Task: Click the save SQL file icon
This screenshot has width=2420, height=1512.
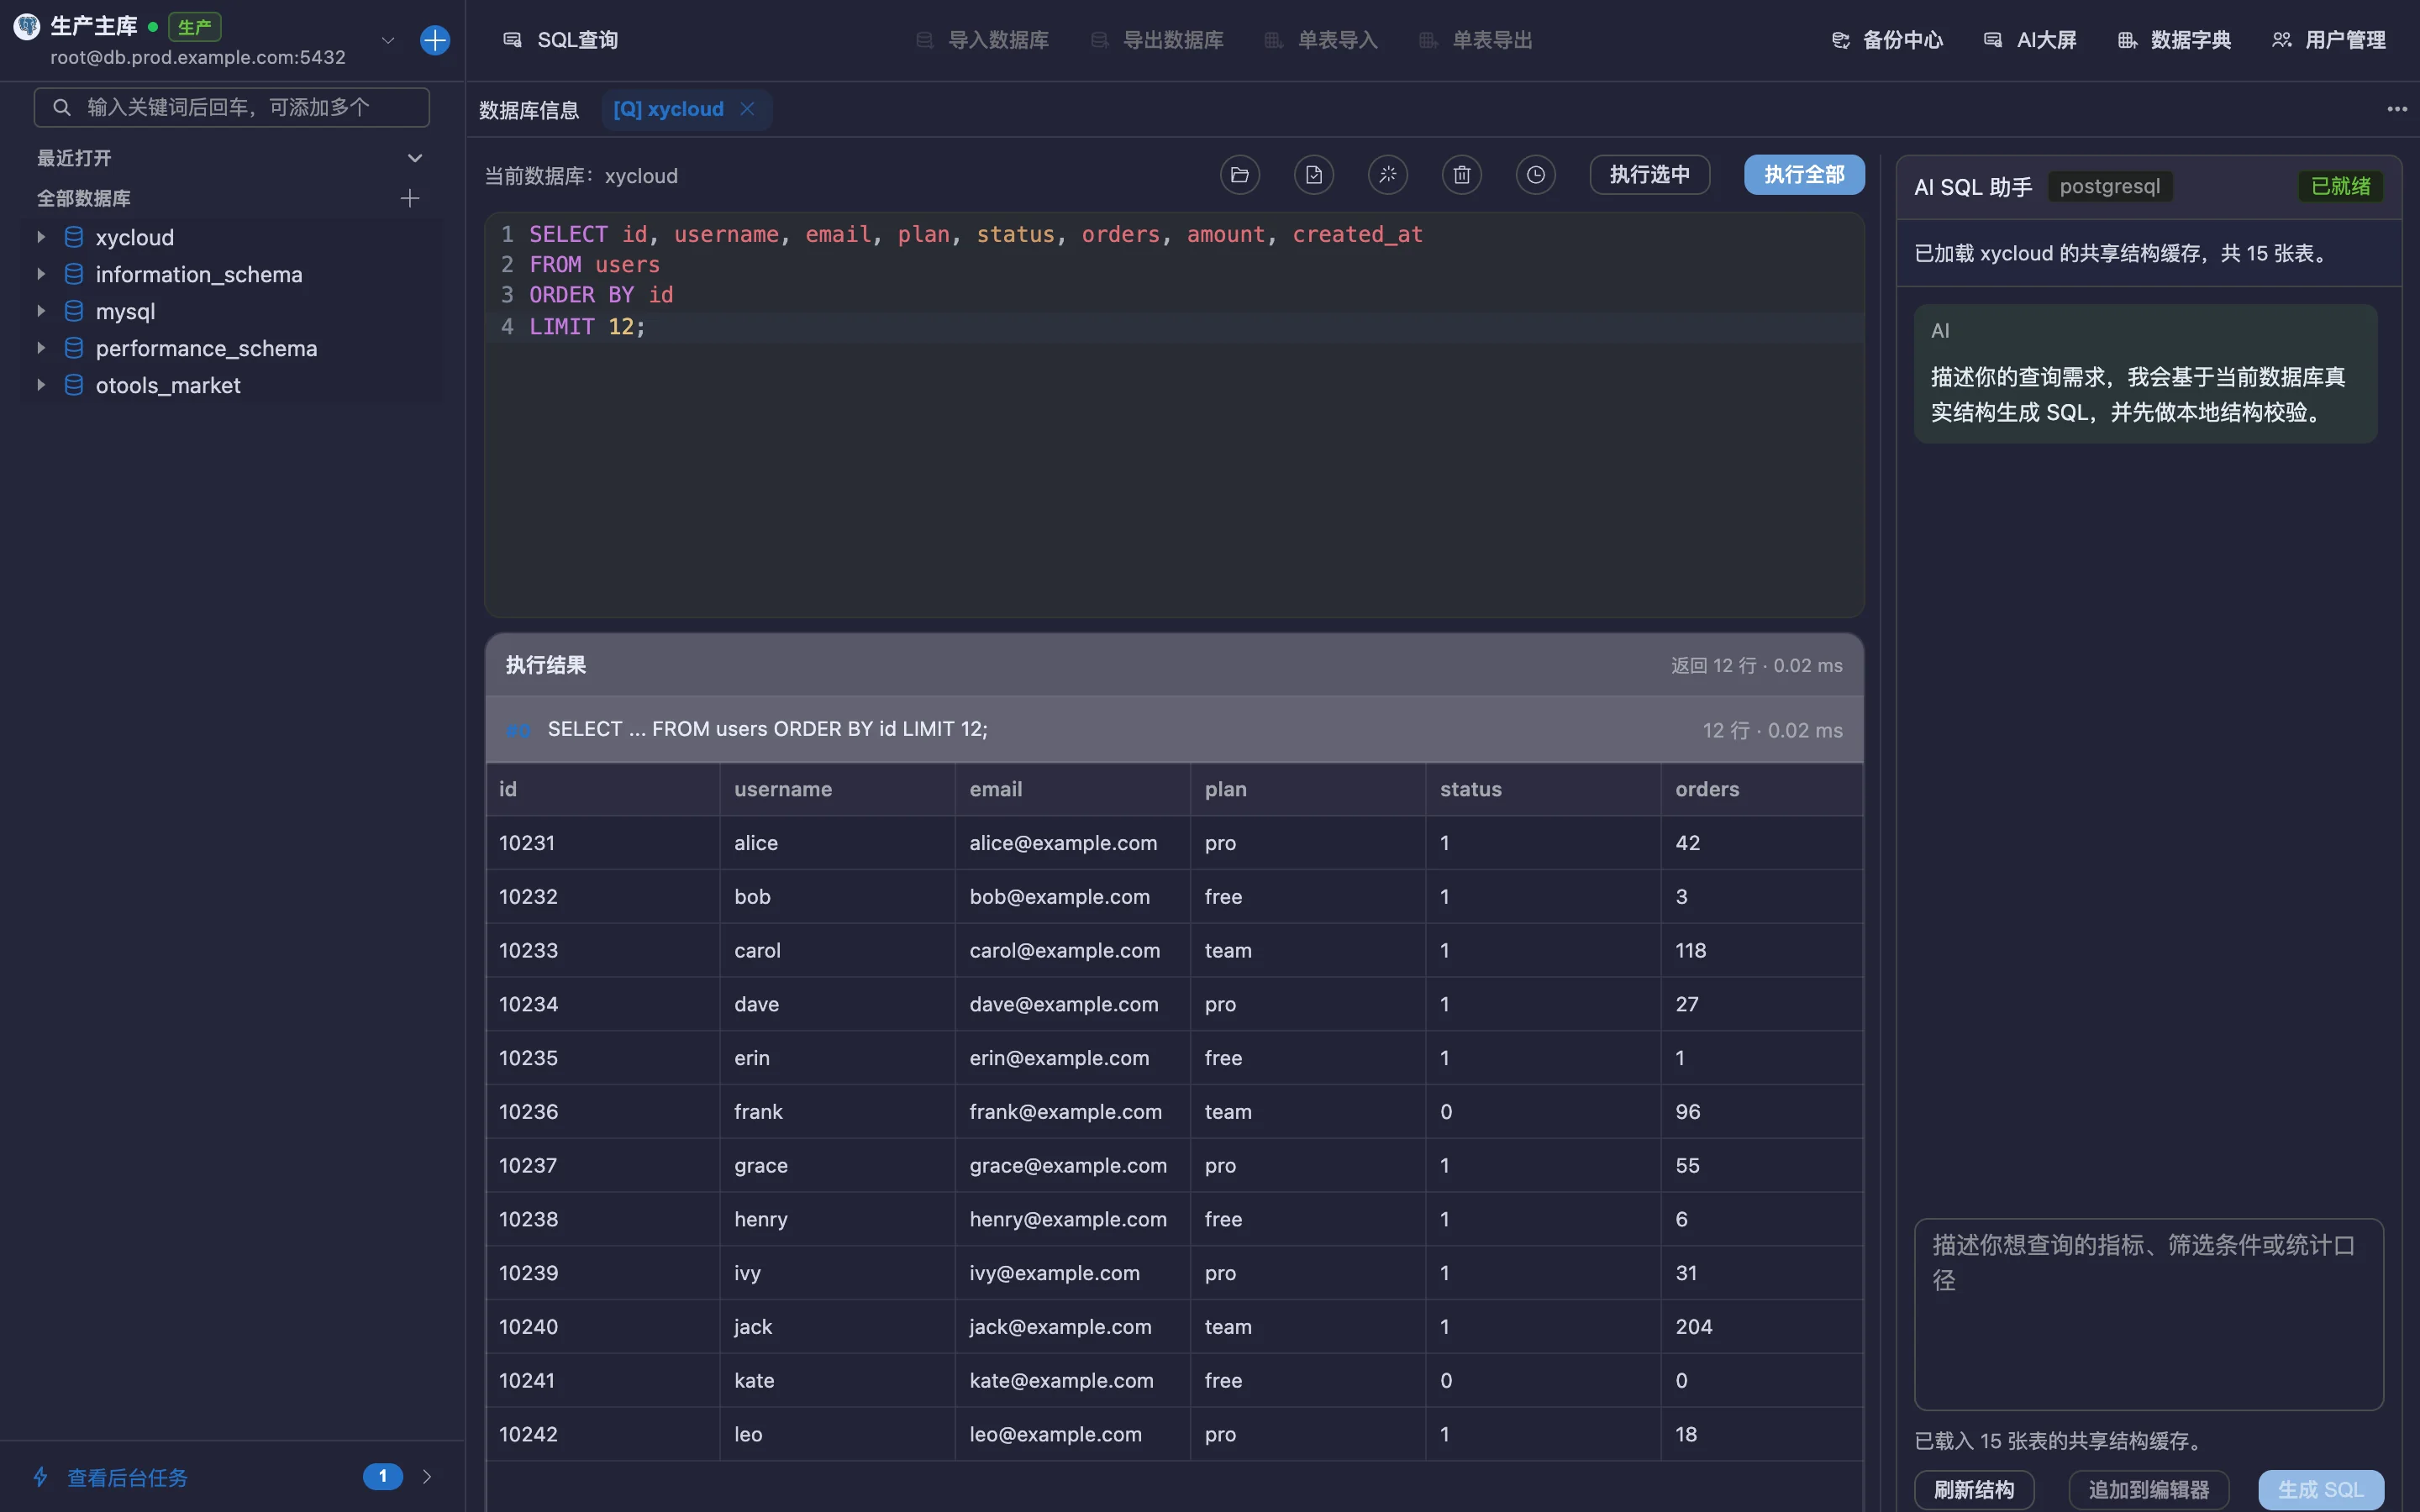Action: tap(1313, 175)
